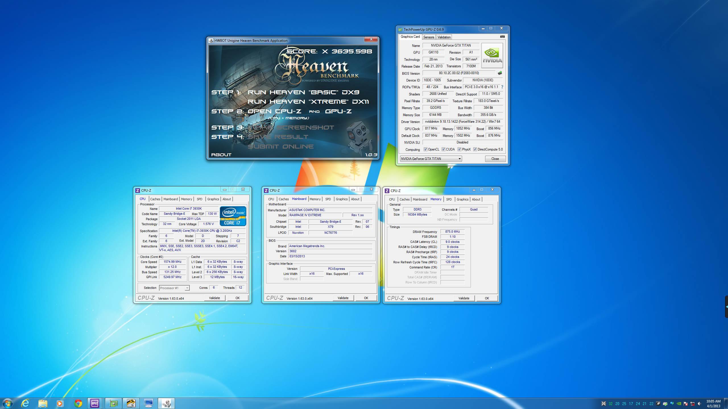Screen dimensions: 728x409
Task: Click the dark tab on the right screen edge
Action: 726,307
